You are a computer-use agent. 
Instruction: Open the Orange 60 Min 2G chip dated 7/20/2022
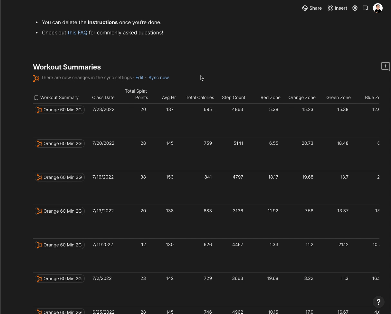coord(60,143)
